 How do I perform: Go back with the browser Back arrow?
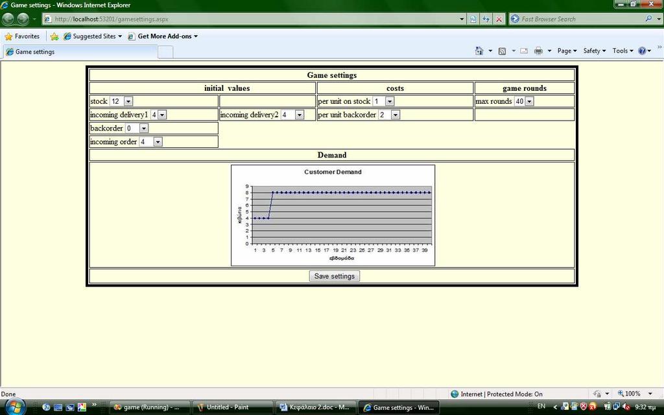click(8, 19)
